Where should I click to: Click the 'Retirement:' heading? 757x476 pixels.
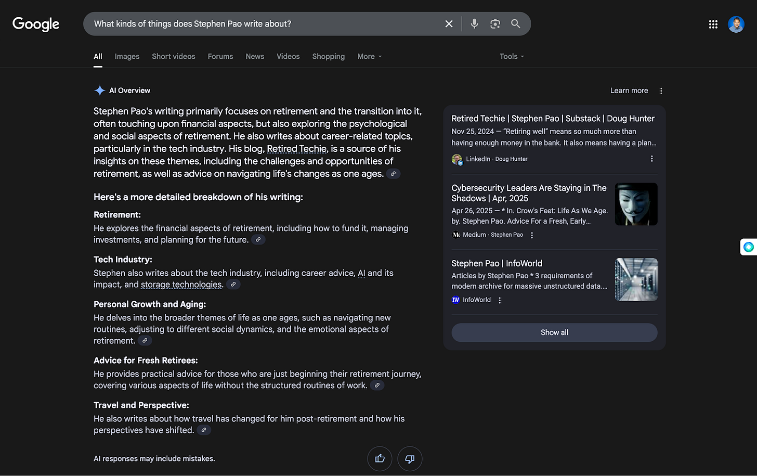(x=117, y=215)
